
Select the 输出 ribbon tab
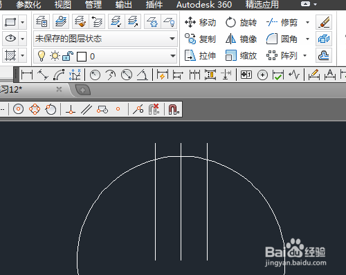click(x=124, y=5)
